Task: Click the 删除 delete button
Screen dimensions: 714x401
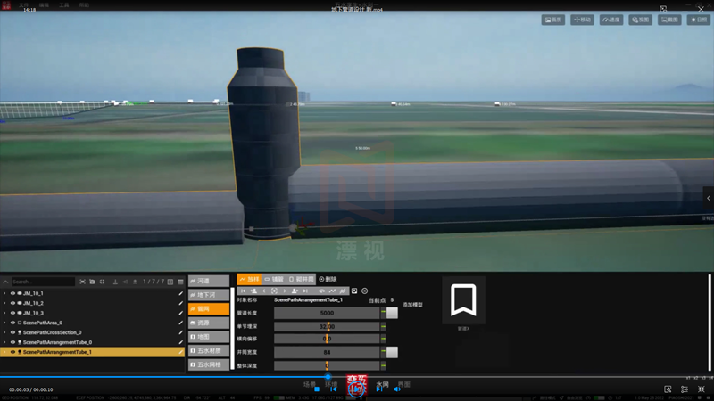Action: [x=328, y=279]
